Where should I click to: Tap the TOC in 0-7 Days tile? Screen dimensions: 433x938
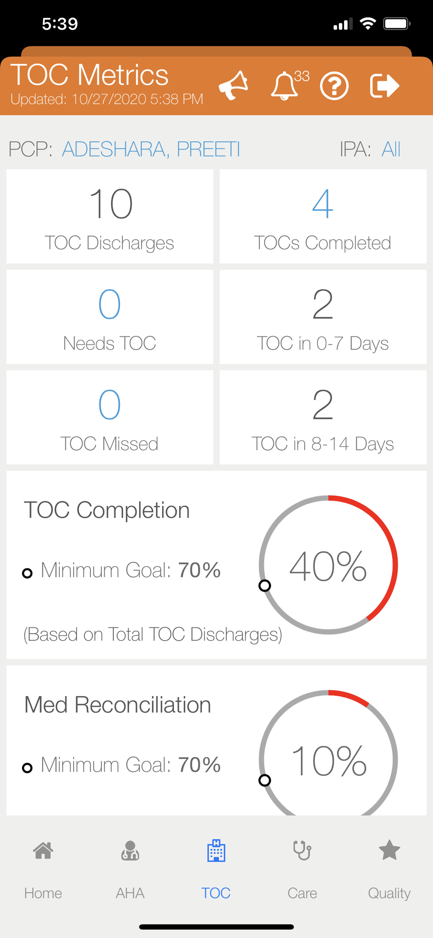(x=323, y=317)
